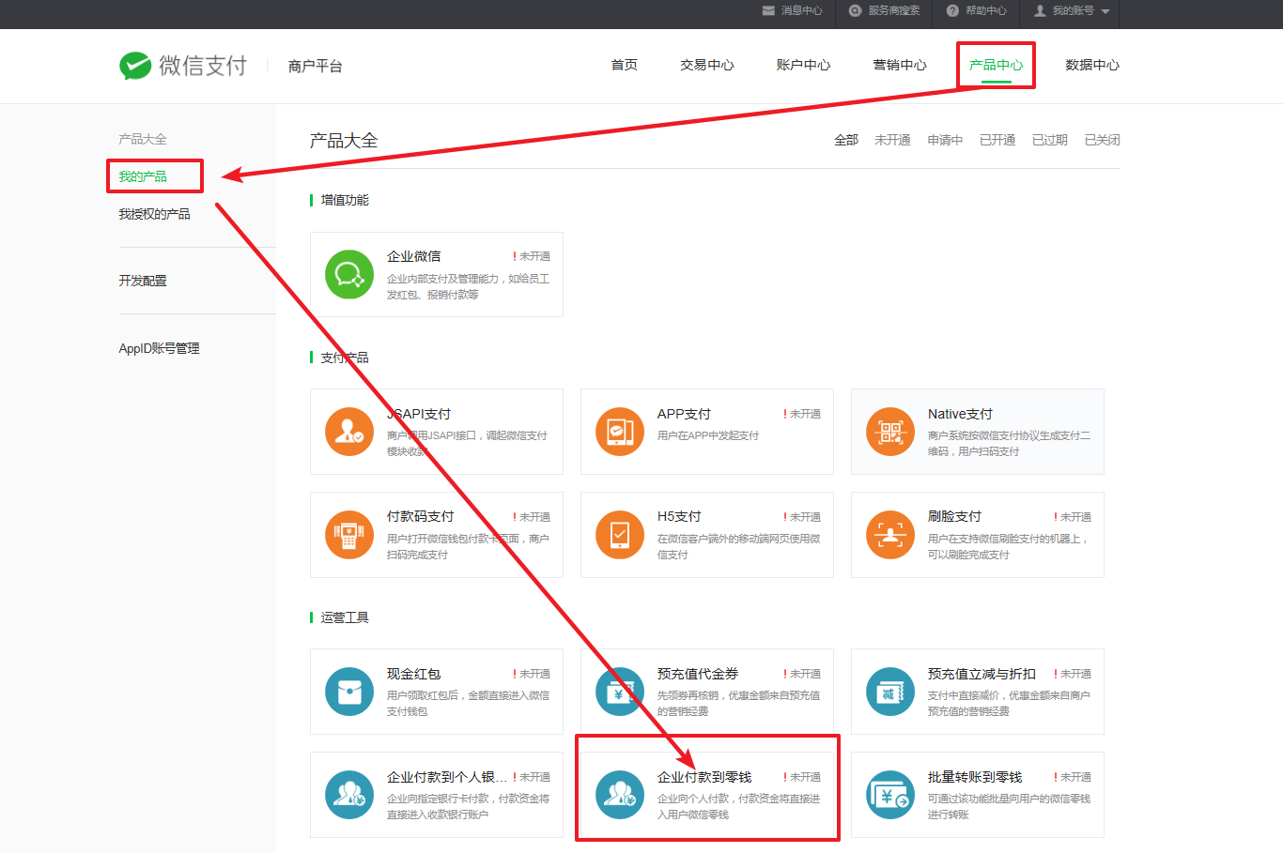Click the Native支付 card description
Screen dimensions: 1283x853
1009,443
